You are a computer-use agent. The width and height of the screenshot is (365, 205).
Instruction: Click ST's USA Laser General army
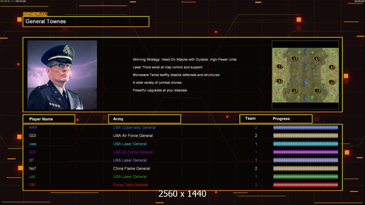[130, 160]
